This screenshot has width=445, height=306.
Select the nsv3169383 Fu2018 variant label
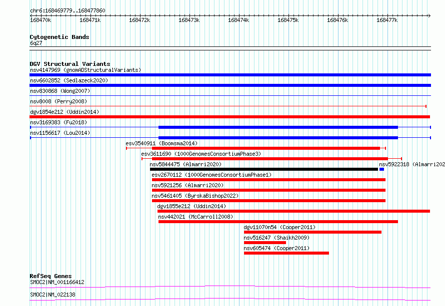pyautogui.click(x=58, y=122)
